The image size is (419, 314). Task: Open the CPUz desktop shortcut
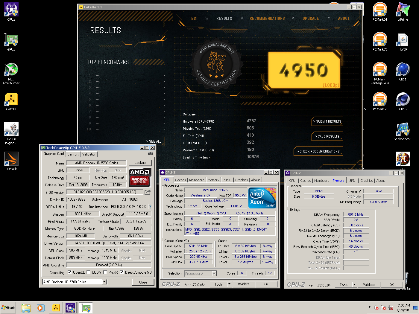pos(11,12)
